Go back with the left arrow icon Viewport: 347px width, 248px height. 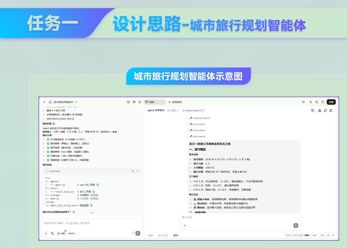44,102
